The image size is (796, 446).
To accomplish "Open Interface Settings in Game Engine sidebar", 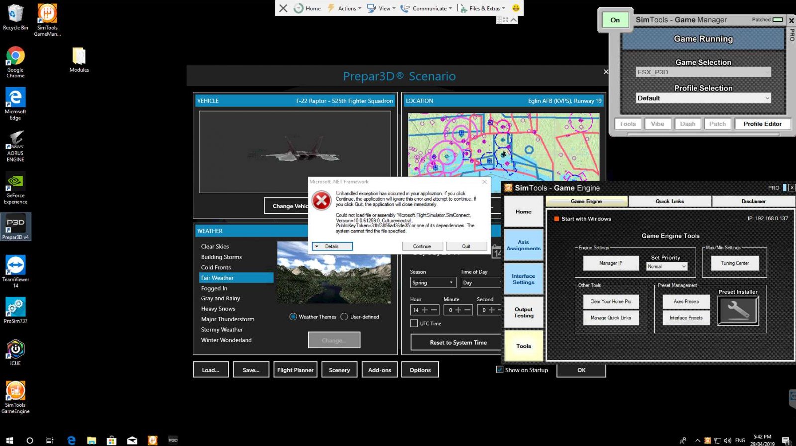I will pyautogui.click(x=524, y=279).
